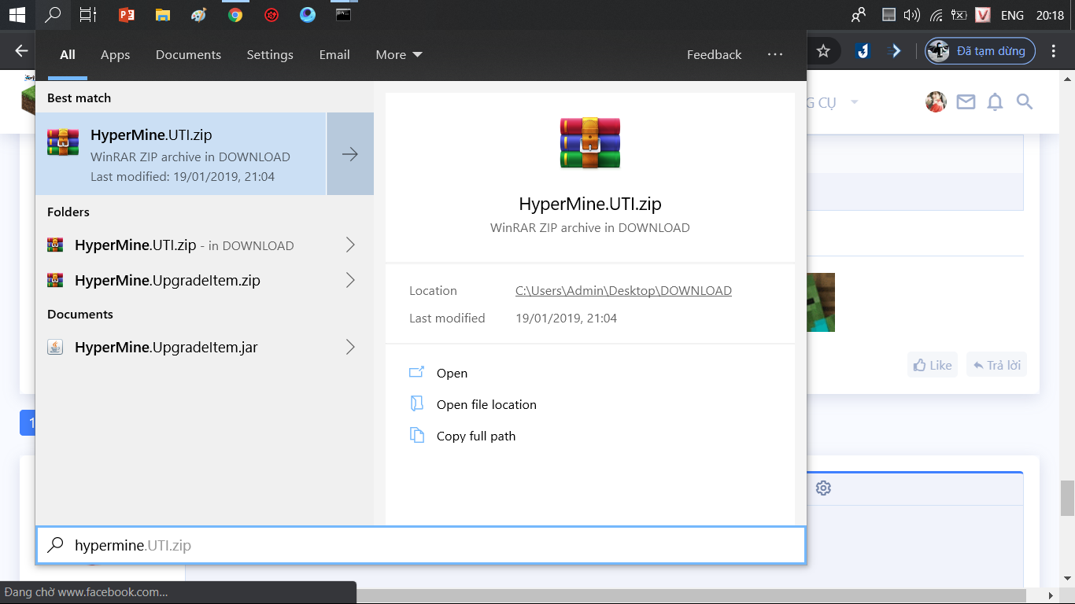
Task: Select Copy full path action
Action: [476, 436]
